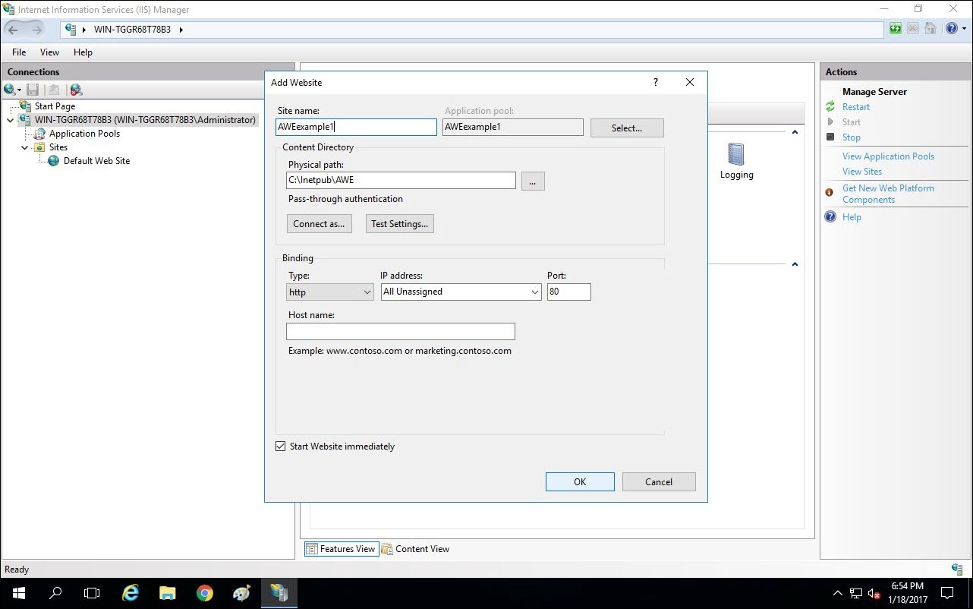The image size is (973, 609).
Task: Click the black Stop square icon
Action: coord(830,137)
